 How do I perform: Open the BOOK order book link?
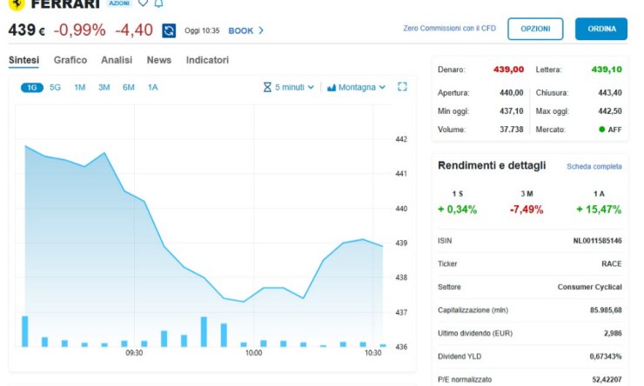[241, 30]
